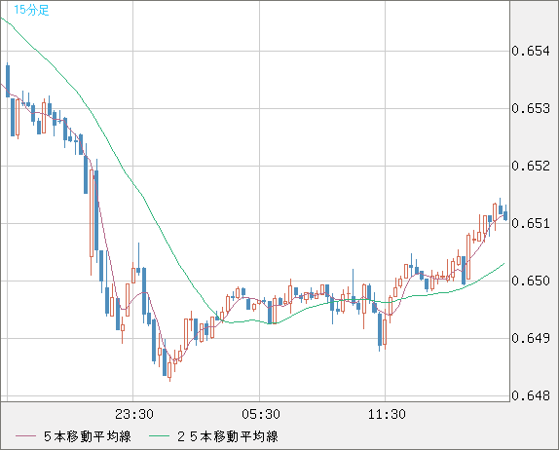
Task: Click the 05:30 time axis label
Action: (x=261, y=414)
